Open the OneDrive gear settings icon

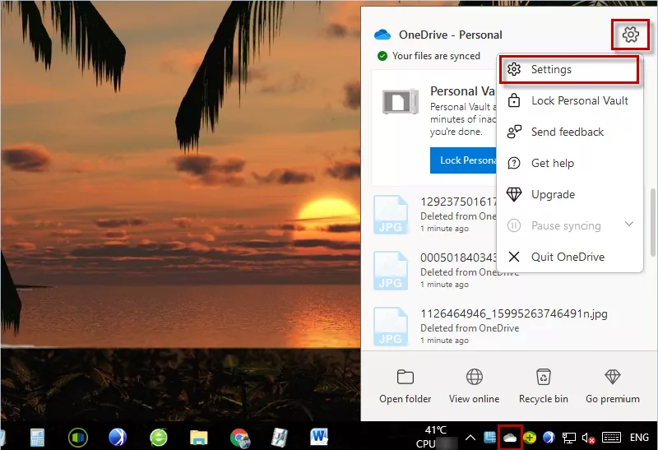coord(630,35)
